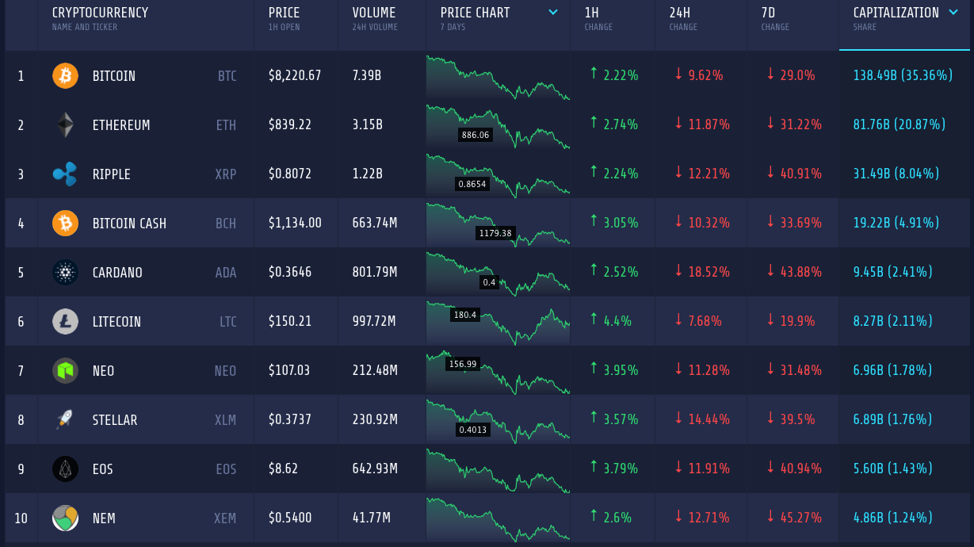Click the NEM logo icon
Image resolution: width=974 pixels, height=547 pixels.
tap(65, 518)
